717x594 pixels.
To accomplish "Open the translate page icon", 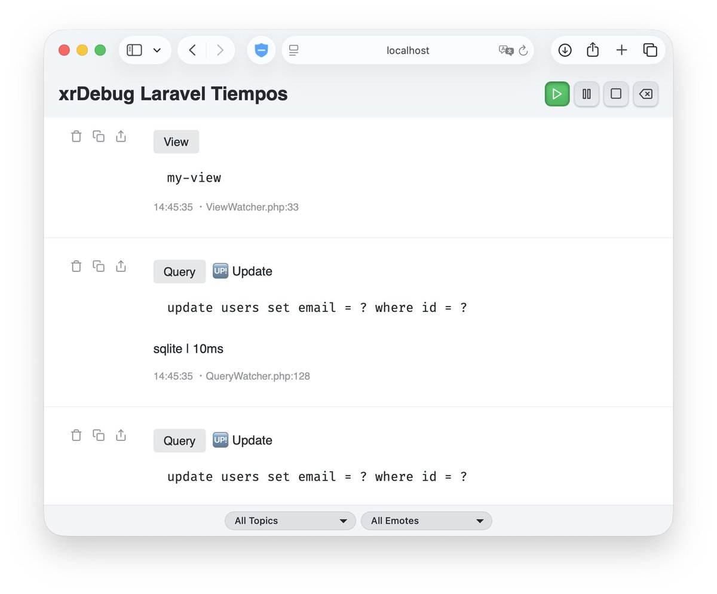I will (x=506, y=51).
